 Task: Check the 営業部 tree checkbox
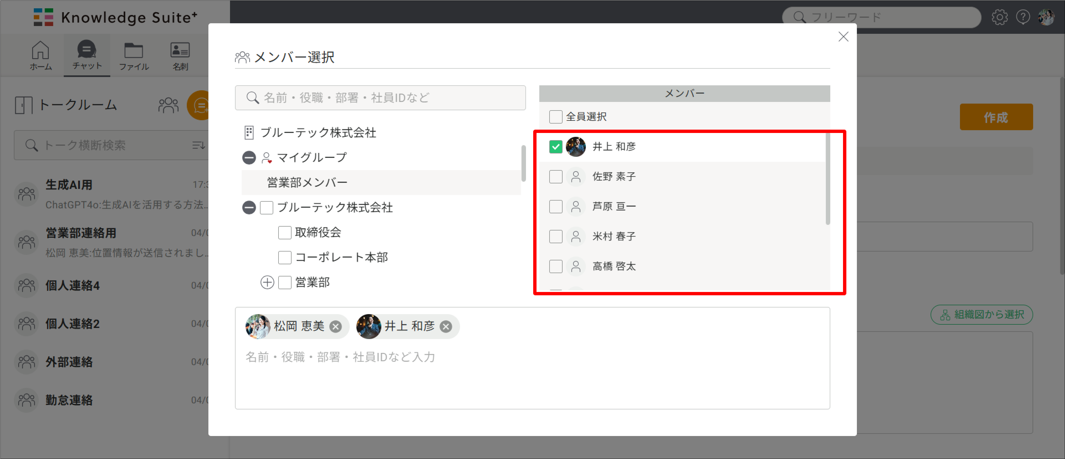tap(284, 283)
